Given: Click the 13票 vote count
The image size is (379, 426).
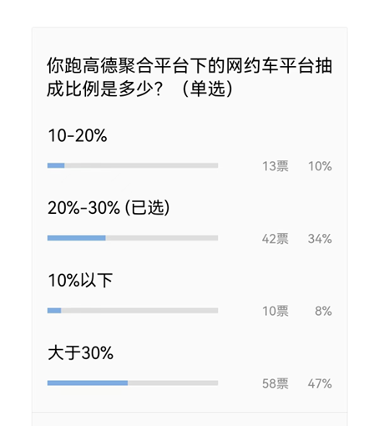Looking at the screenshot, I should pos(275,166).
